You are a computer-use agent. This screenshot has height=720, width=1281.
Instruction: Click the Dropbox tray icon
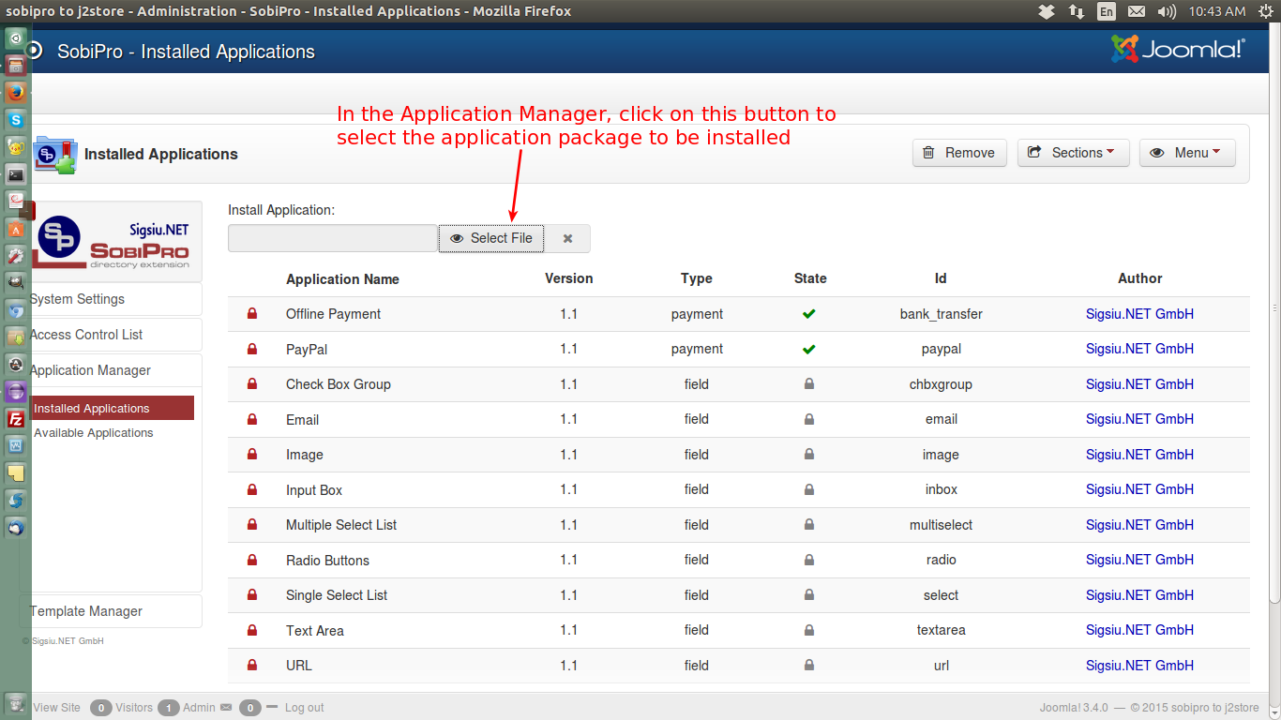[x=1047, y=11]
